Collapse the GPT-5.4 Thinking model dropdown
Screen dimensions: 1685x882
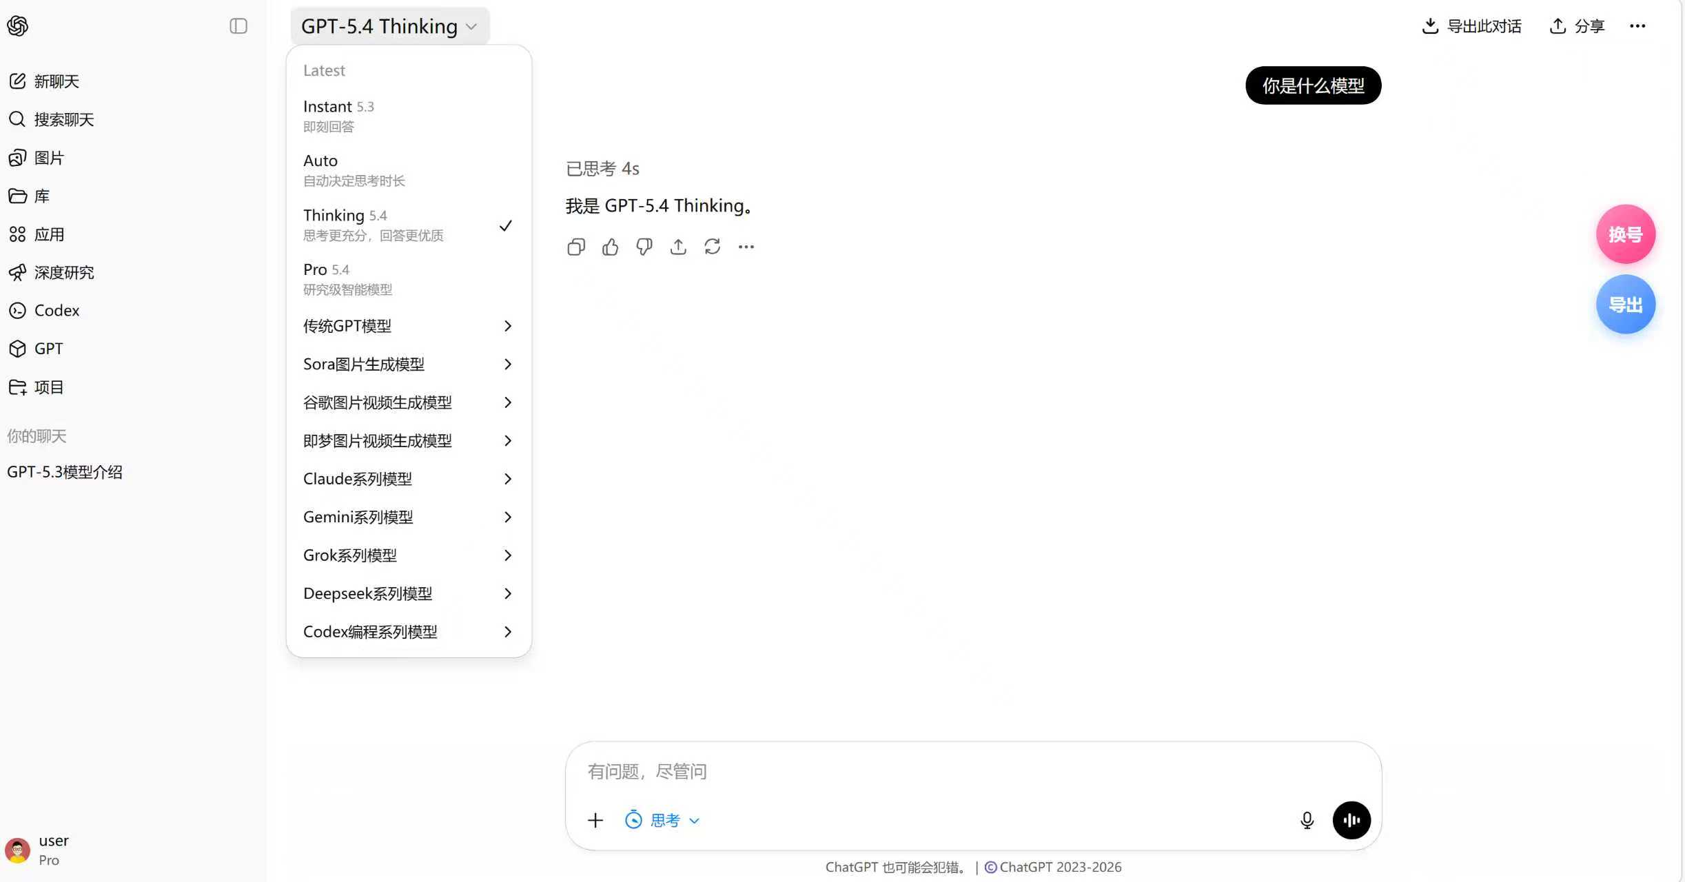pos(389,26)
